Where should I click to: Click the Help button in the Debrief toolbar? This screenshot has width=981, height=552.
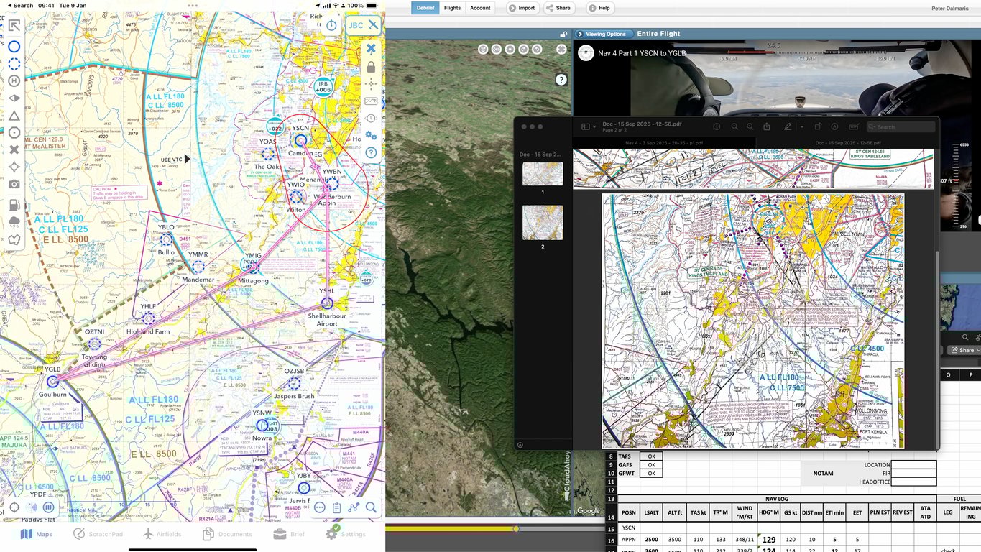[599, 8]
